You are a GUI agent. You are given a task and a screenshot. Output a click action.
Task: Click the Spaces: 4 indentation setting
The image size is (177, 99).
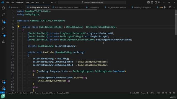[x=144, y=93]
